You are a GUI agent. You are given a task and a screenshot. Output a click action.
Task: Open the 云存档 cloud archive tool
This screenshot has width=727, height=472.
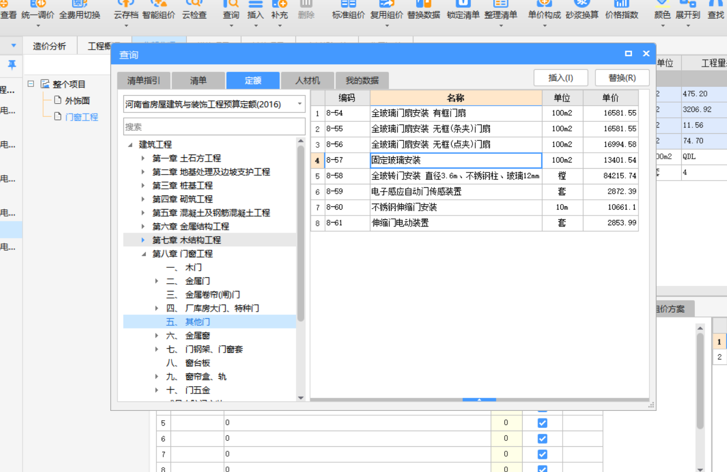(x=126, y=10)
